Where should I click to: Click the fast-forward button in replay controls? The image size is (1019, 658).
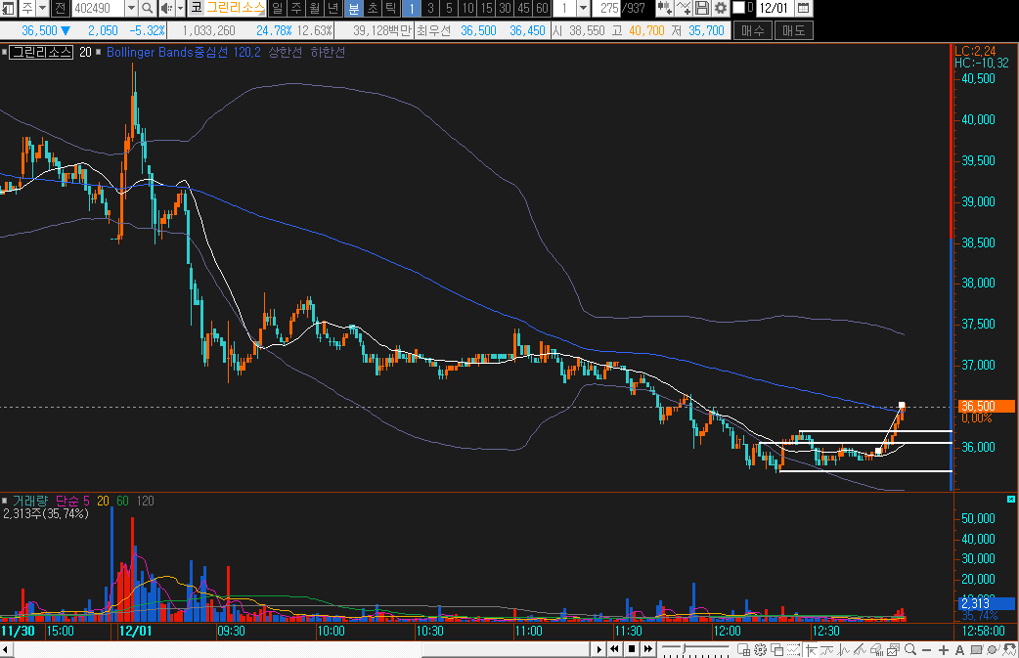[x=648, y=649]
